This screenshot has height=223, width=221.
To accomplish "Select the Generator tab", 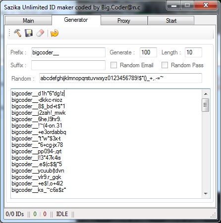I will coord(76,20).
